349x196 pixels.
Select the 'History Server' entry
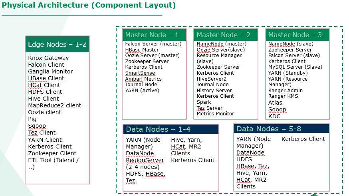[x=214, y=91]
